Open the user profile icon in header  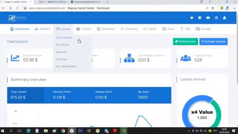tap(225, 18)
